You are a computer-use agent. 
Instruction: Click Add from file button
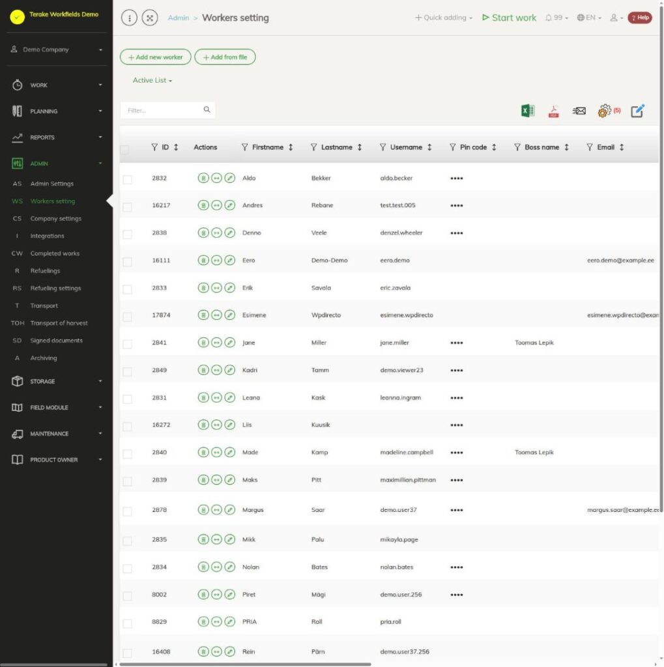[x=225, y=57]
